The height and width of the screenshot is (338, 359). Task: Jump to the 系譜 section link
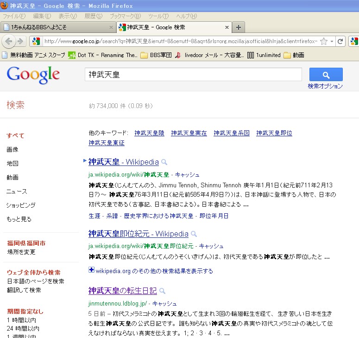112,216
